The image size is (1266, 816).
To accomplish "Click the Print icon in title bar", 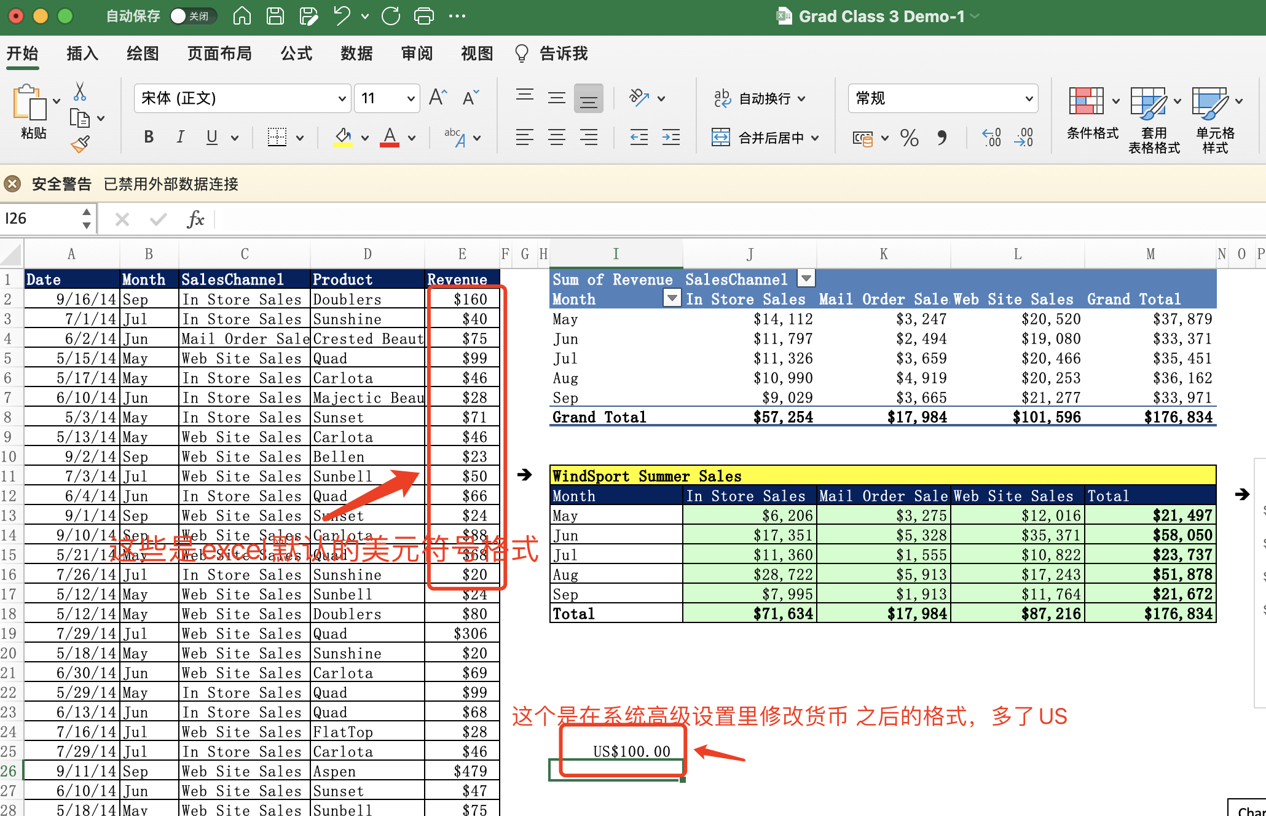I will click(424, 16).
